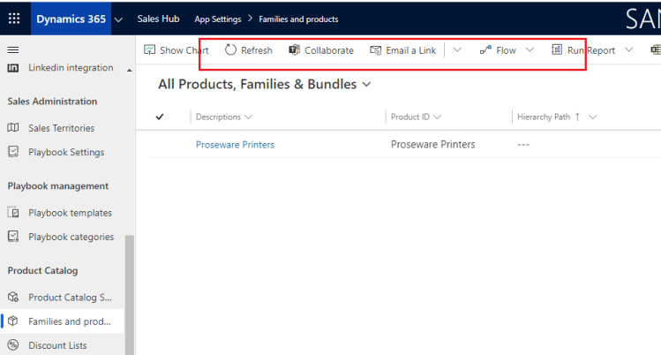Open Product Catalog S... item
This screenshot has width=661, height=355.
coord(70,298)
